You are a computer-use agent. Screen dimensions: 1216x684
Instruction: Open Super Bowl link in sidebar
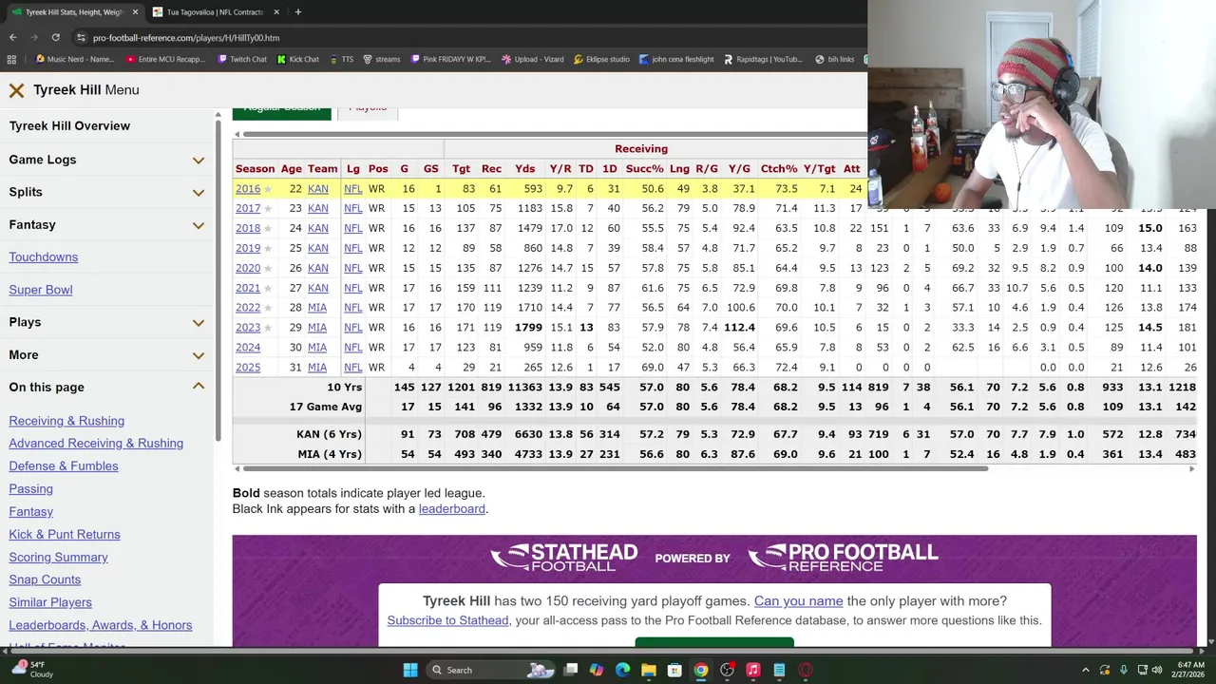[x=41, y=290]
